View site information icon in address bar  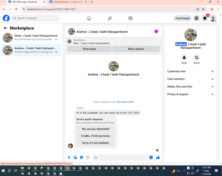24,9
